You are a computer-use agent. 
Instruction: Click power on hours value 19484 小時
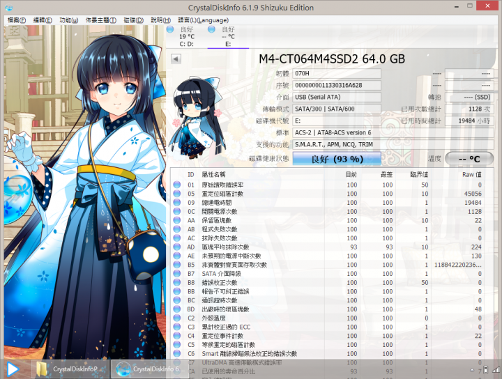469,121
